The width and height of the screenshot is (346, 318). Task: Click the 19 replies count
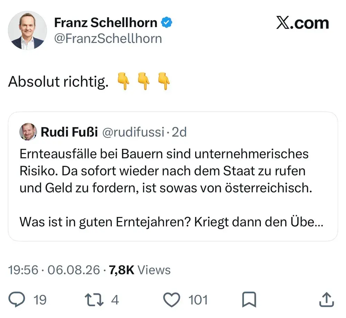[40, 300]
